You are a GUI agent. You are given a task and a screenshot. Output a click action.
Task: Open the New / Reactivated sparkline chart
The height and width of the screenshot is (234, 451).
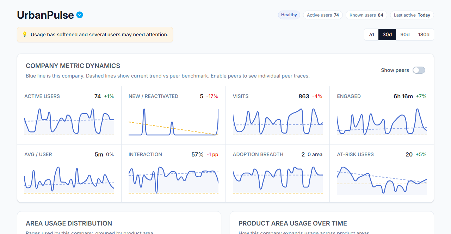coord(173,122)
